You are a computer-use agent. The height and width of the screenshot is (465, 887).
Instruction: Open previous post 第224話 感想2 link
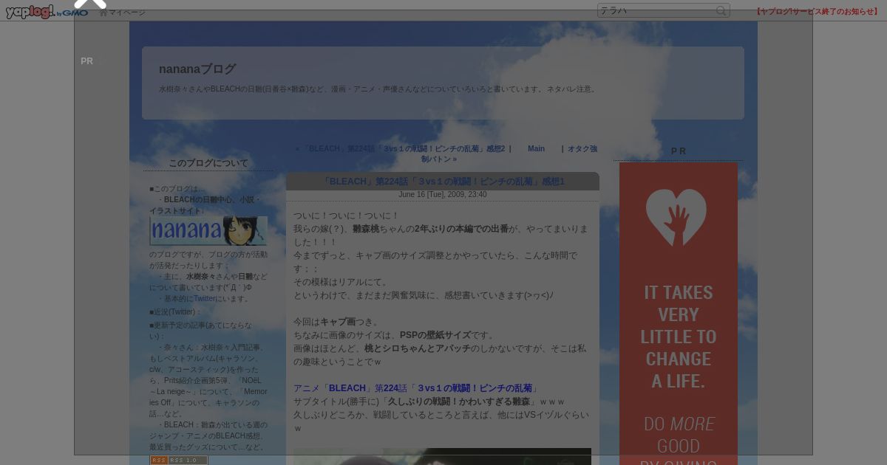point(404,148)
